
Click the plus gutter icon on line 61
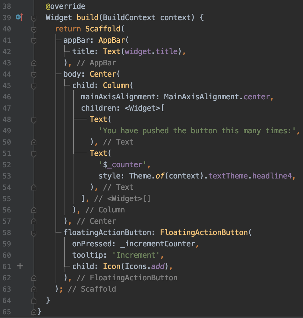pyautogui.click(x=20, y=266)
